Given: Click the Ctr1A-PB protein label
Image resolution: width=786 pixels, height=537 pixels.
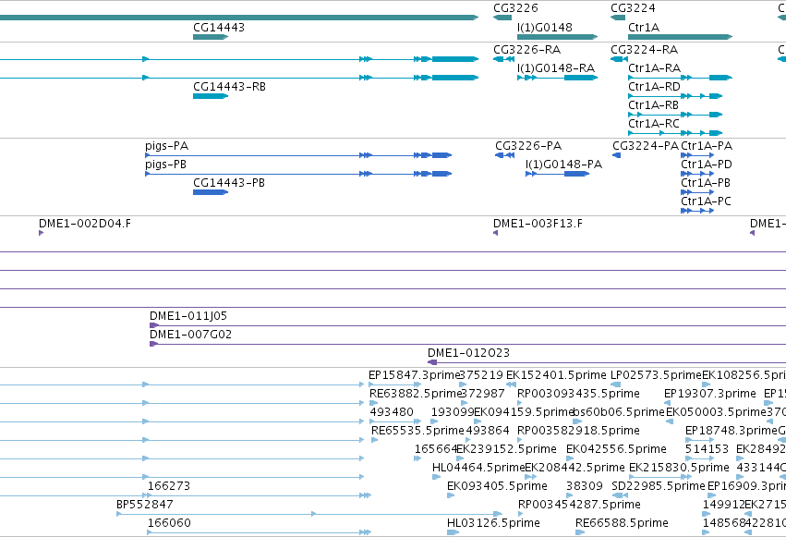Looking at the screenshot, I should [x=706, y=183].
